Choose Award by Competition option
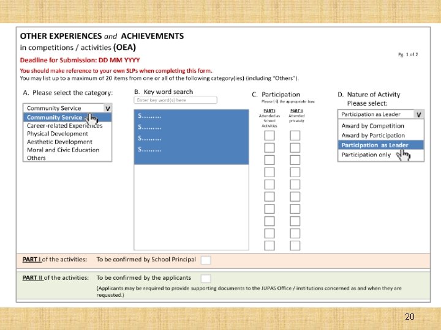 [x=372, y=126]
